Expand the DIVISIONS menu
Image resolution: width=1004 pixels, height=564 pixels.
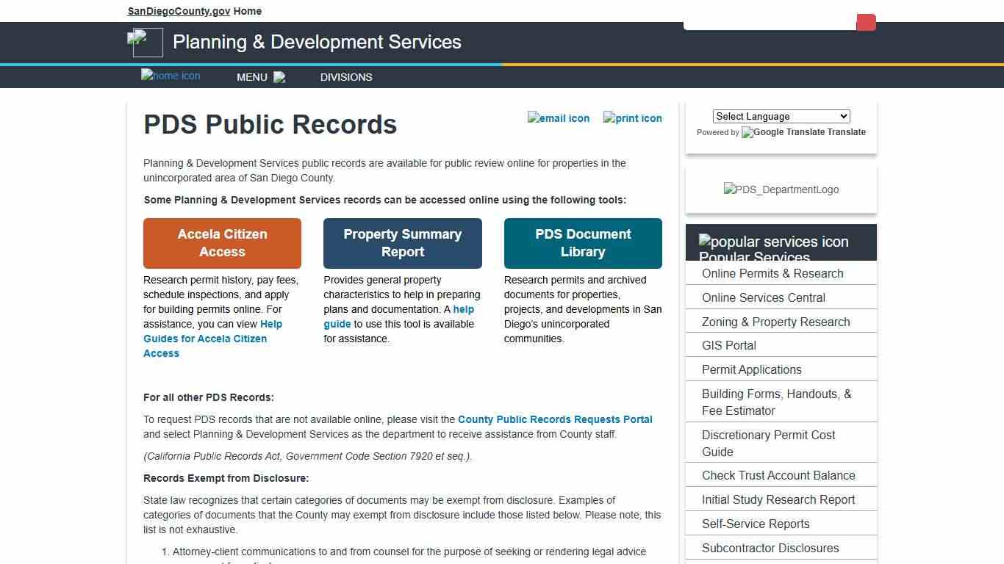345,77
